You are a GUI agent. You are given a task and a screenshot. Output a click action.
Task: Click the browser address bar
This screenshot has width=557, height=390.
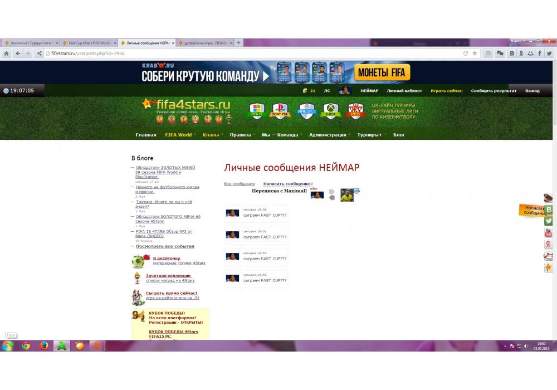[251, 53]
